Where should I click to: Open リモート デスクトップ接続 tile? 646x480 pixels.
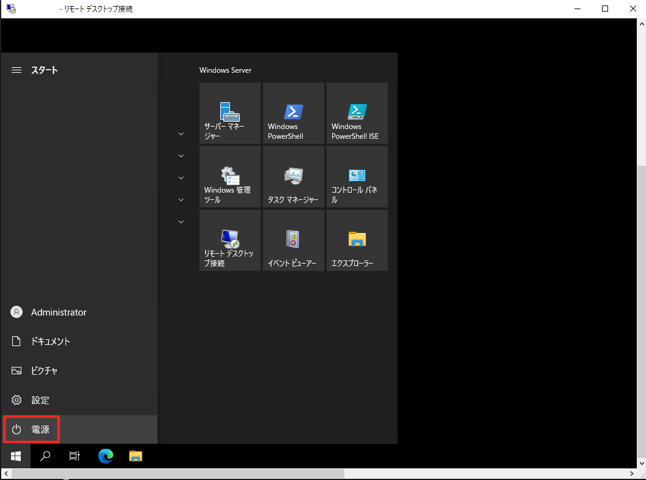230,240
